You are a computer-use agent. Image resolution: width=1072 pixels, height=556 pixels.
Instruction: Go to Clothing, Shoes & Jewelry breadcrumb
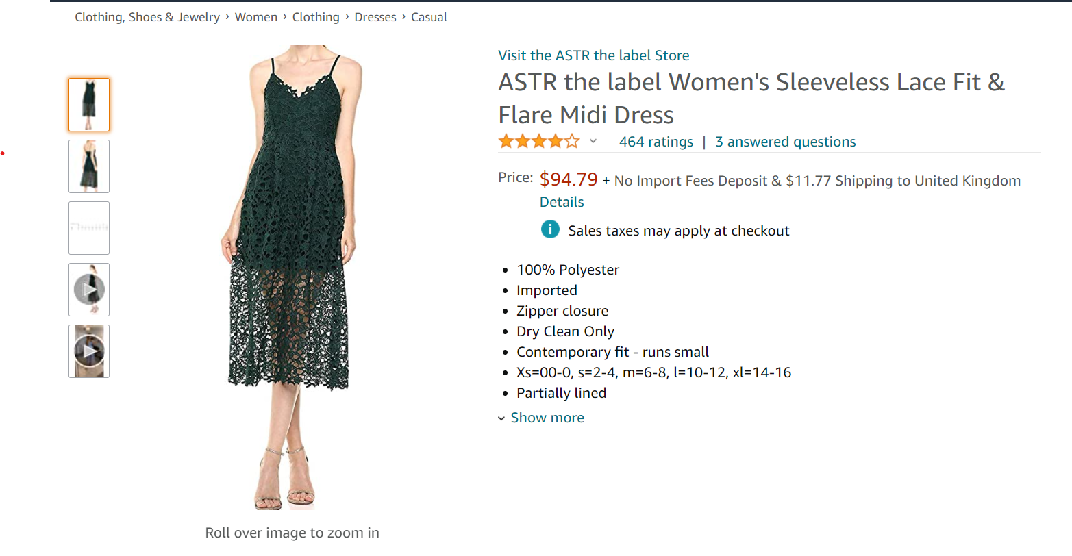147,17
